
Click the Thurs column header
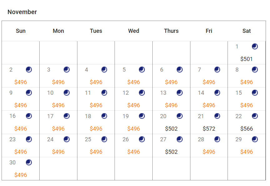(171, 31)
